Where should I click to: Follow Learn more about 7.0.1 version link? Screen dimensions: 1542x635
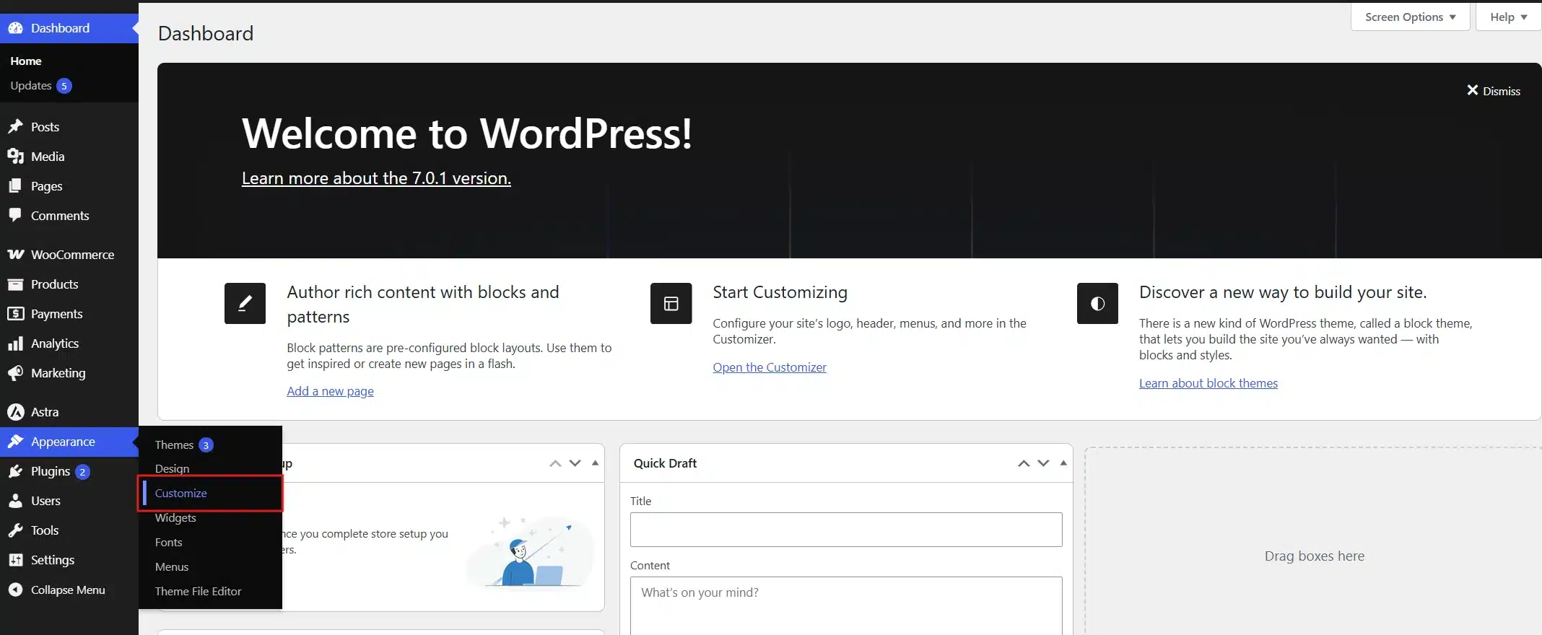tap(376, 178)
